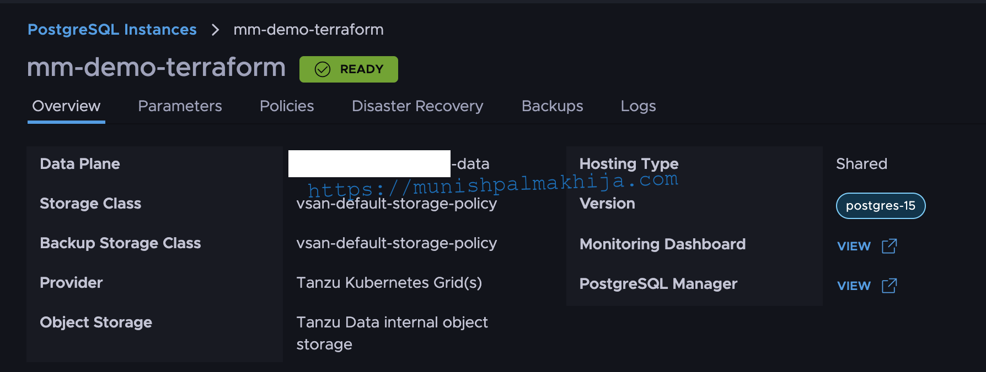This screenshot has height=372, width=986.
Task: Click the Hosting Type label
Action: 629,164
